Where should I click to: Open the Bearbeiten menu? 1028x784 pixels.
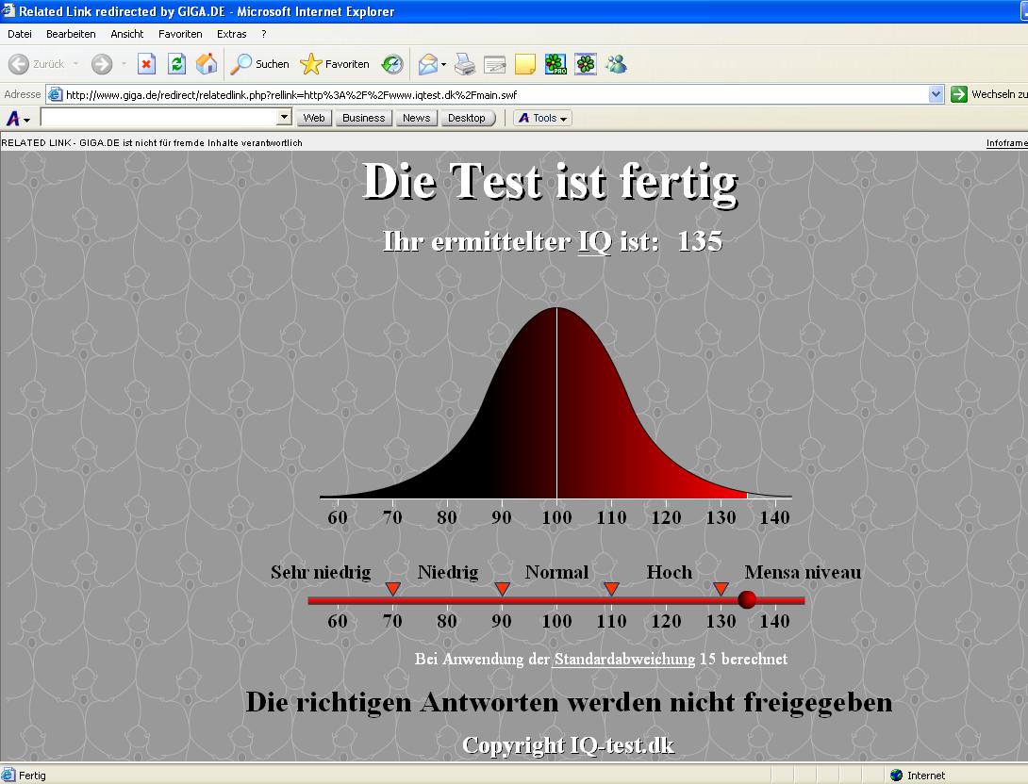pos(71,34)
